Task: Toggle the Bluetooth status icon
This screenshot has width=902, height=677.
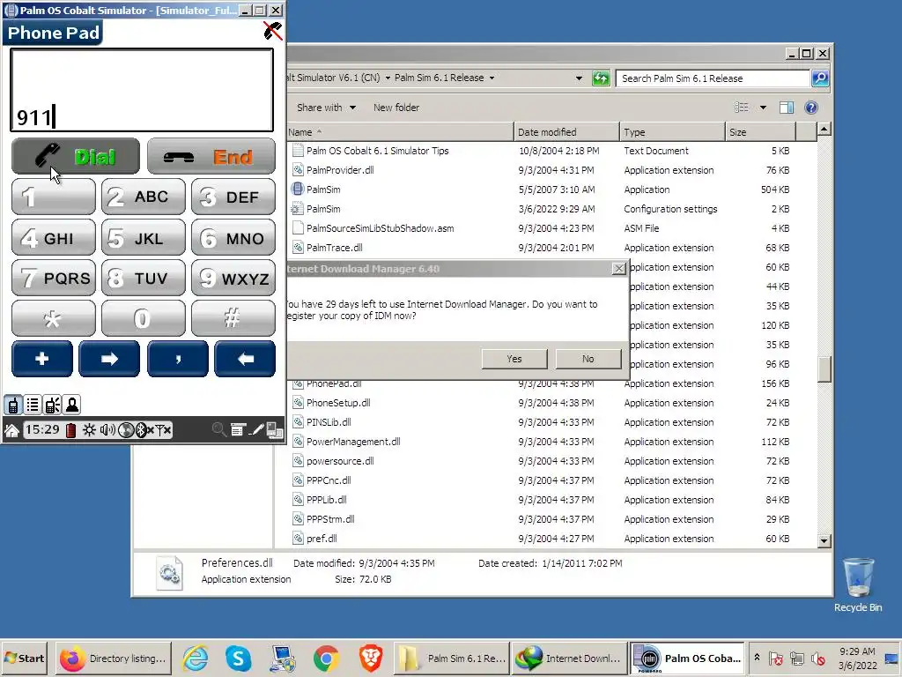Action: pyautogui.click(x=144, y=430)
